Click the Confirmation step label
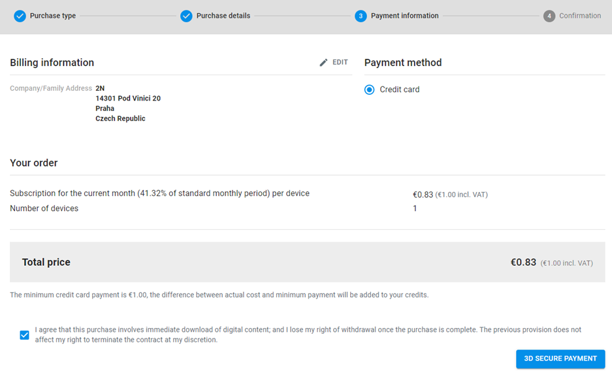 (x=580, y=16)
